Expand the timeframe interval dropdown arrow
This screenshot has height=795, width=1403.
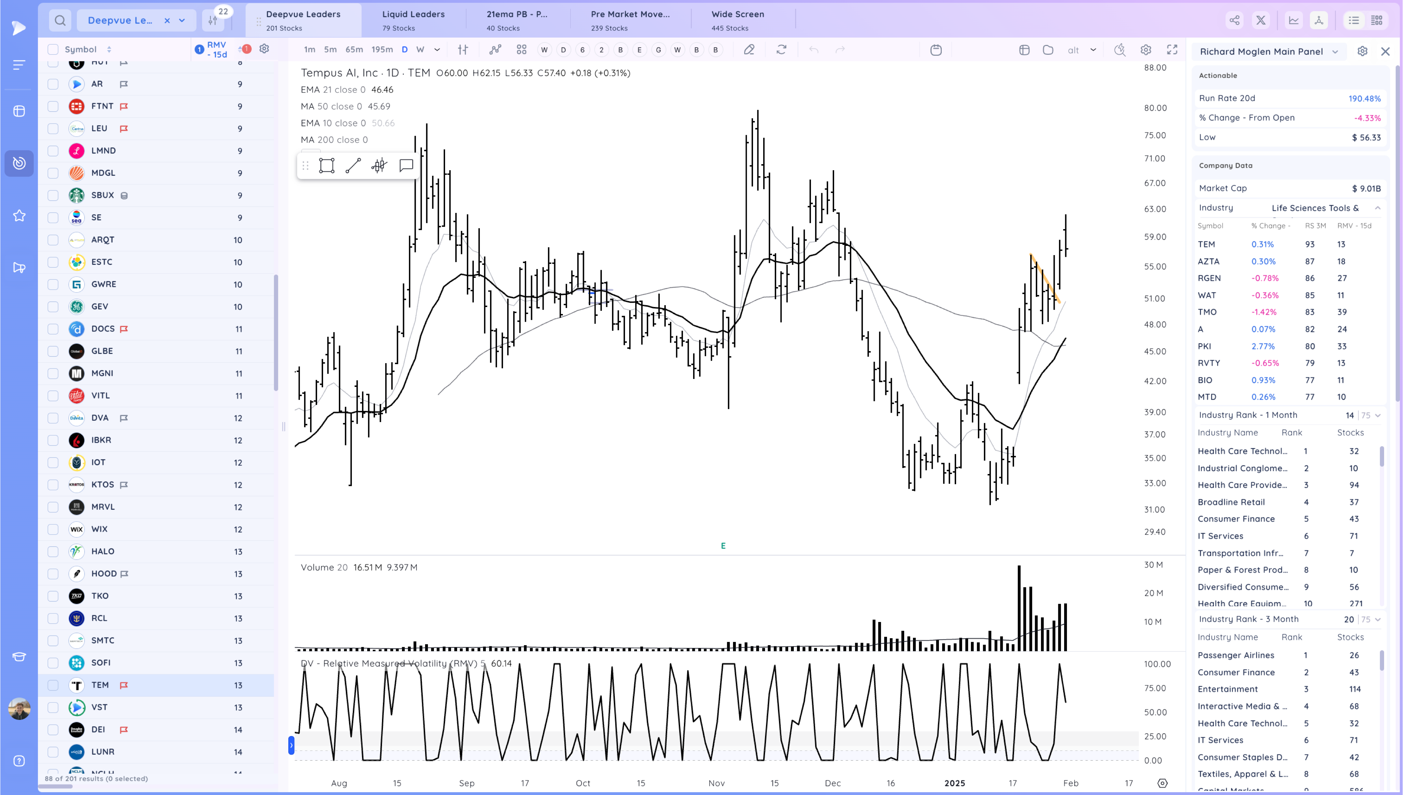437,50
